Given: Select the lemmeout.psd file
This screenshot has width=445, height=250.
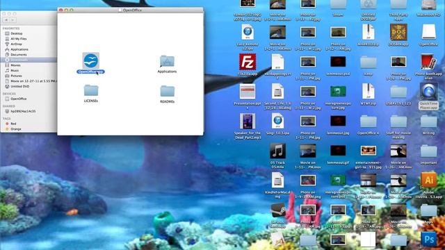Looking at the screenshot, I should pyautogui.click(x=338, y=62).
